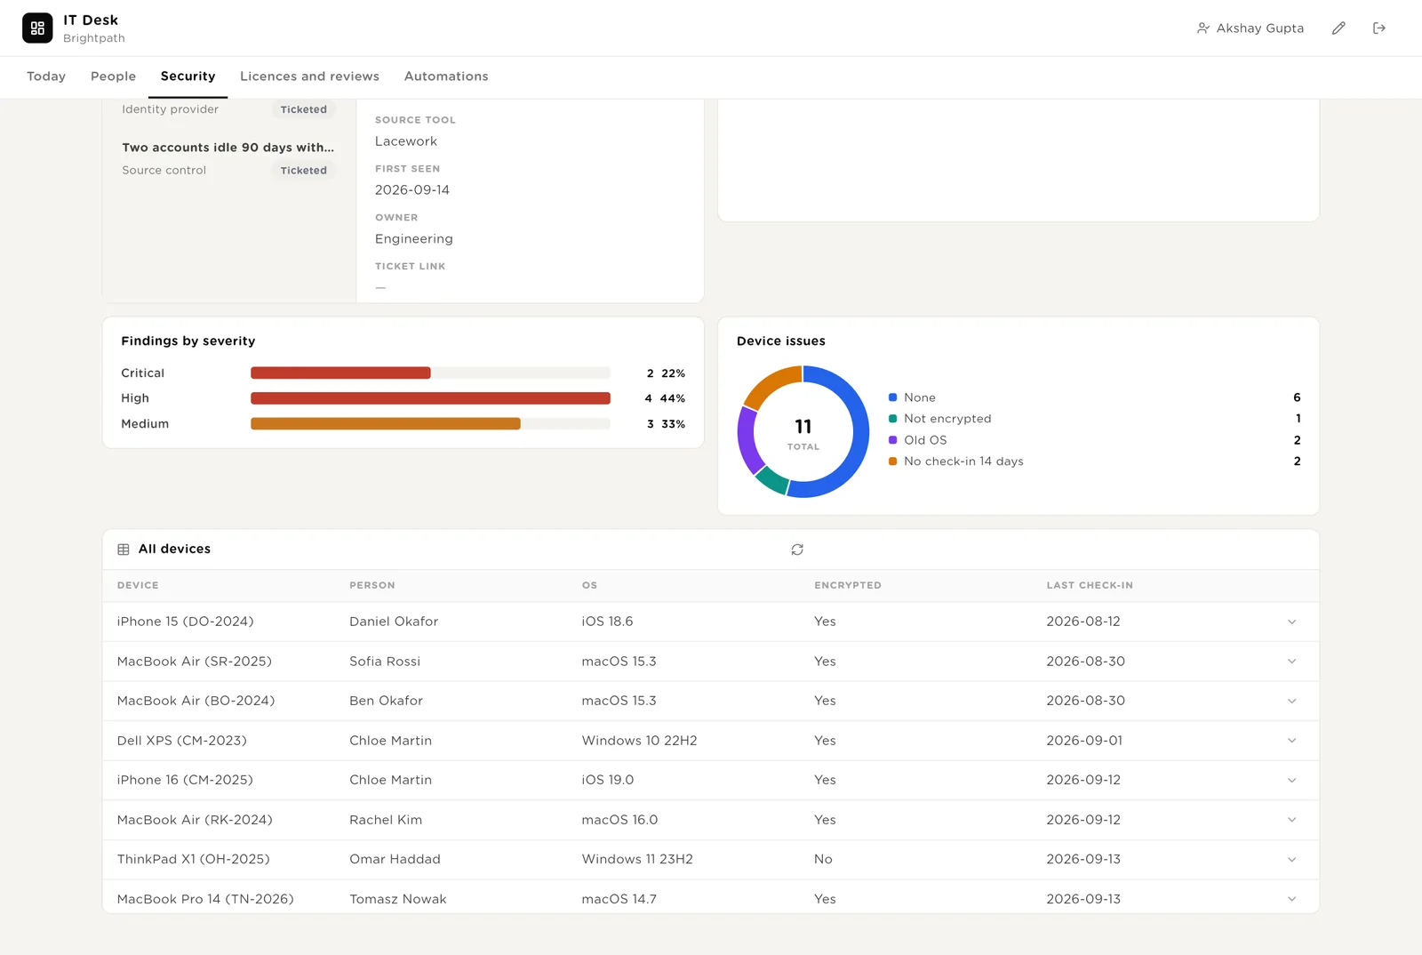Click 'Ben Okafor' person cell

(386, 701)
